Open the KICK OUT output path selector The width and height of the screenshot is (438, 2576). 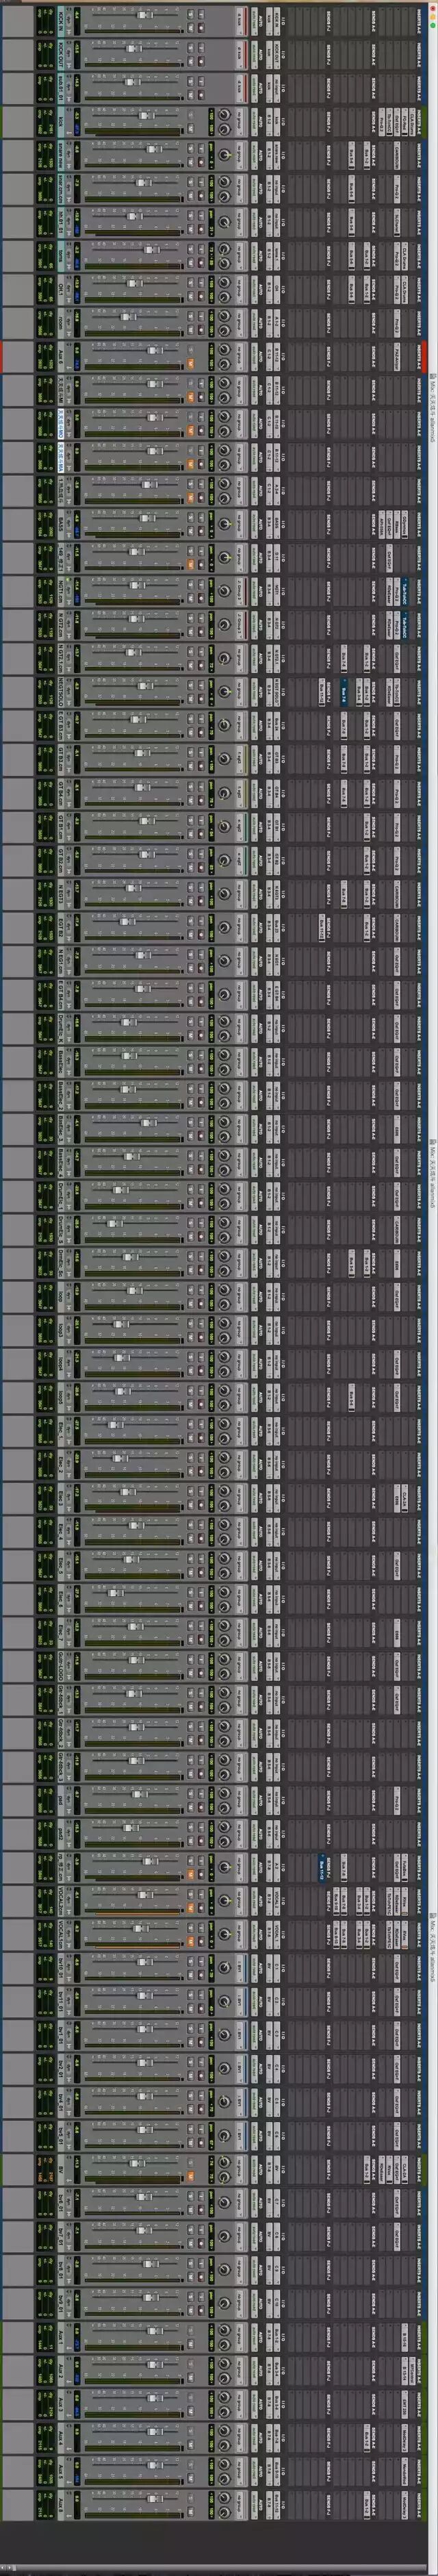click(270, 54)
